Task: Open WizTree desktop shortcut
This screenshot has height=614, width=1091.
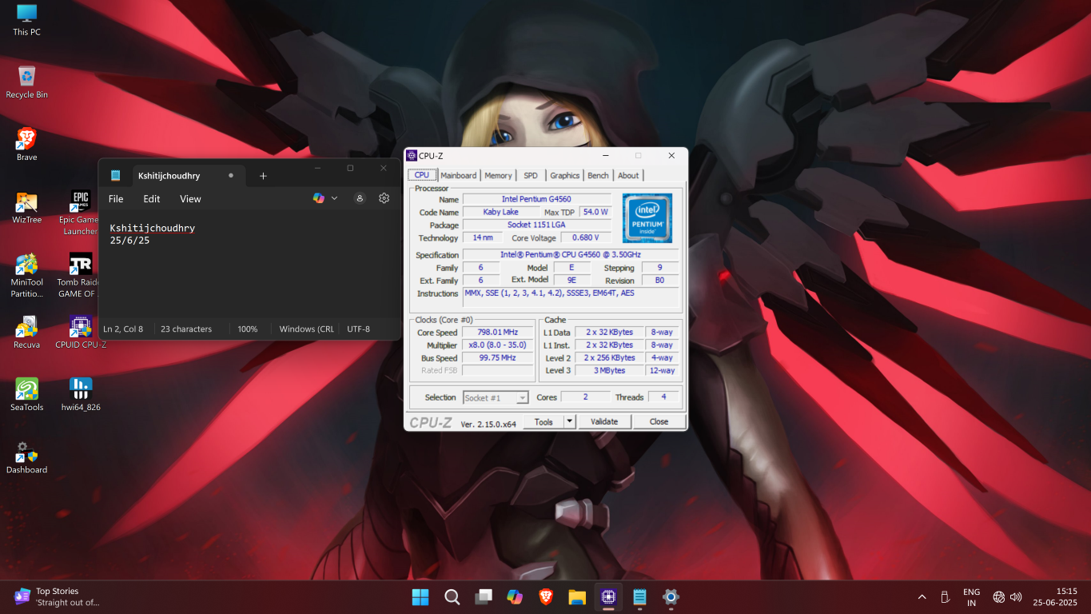Action: [26, 207]
